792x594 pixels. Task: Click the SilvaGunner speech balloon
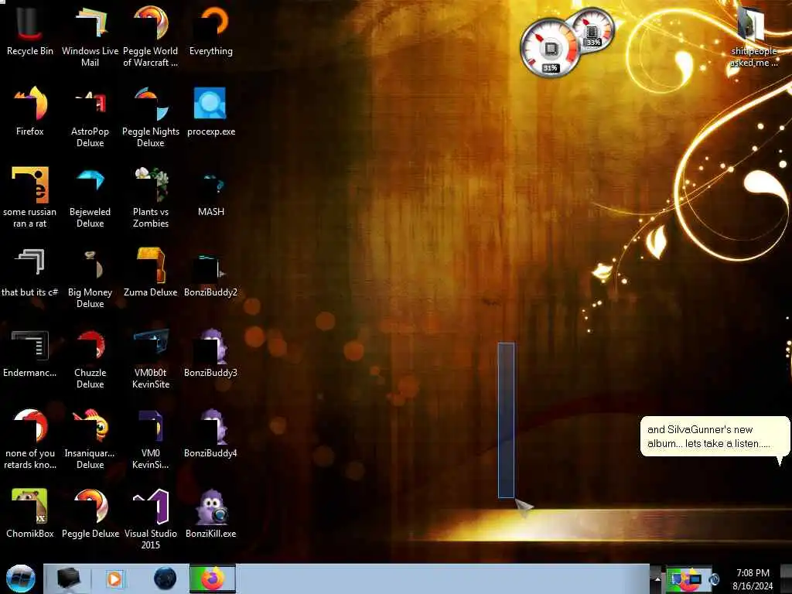(714, 436)
